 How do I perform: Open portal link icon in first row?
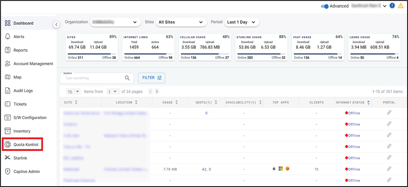click(x=389, y=113)
